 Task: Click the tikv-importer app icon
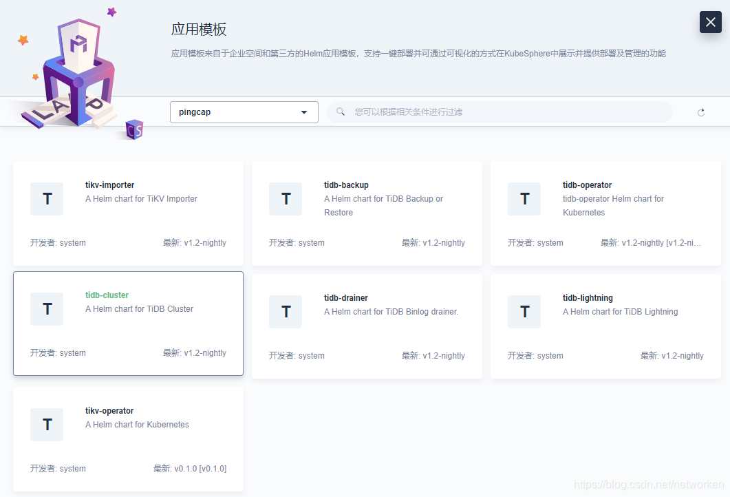coord(47,199)
